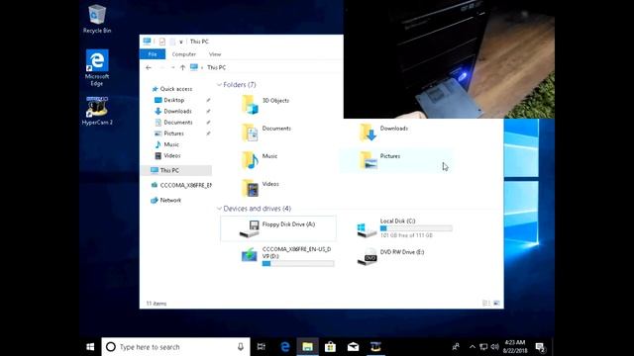
Task: Launch Microsoft Edge from the desktop shortcut
Action: point(97,68)
